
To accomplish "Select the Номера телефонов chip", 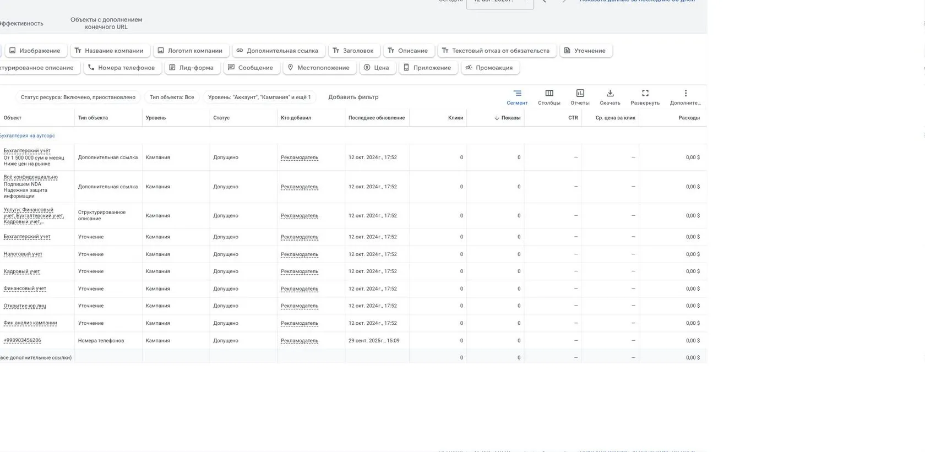I will point(122,68).
